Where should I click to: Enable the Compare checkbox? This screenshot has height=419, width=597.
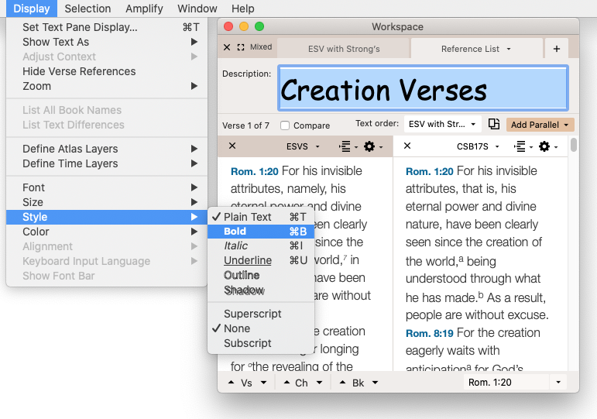tap(285, 125)
